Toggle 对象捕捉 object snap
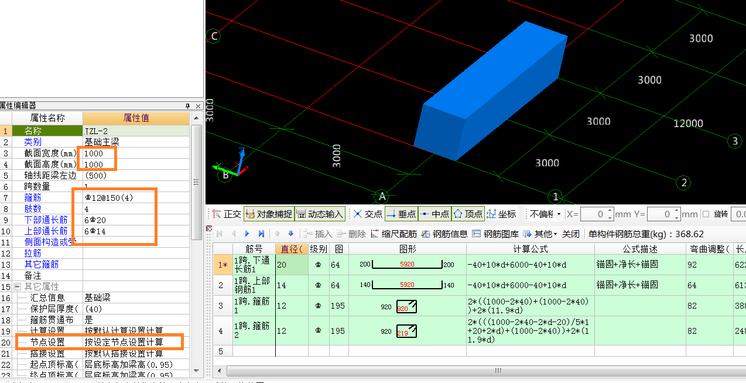 268,214
